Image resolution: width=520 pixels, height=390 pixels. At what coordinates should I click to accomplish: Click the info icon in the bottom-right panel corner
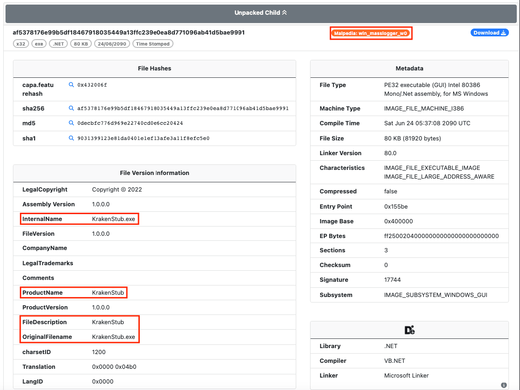504,385
